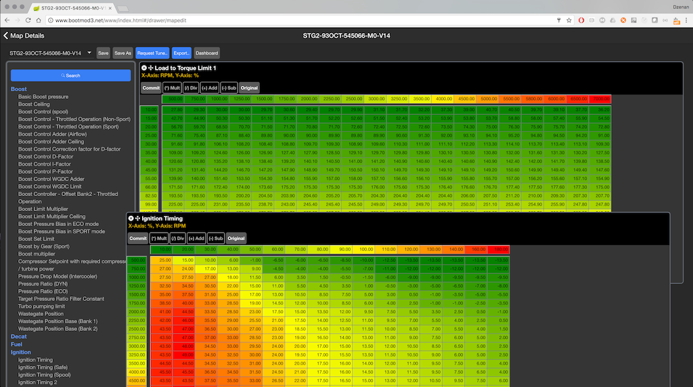Click the Opera extension icon
693x387 pixels.
pos(581,20)
